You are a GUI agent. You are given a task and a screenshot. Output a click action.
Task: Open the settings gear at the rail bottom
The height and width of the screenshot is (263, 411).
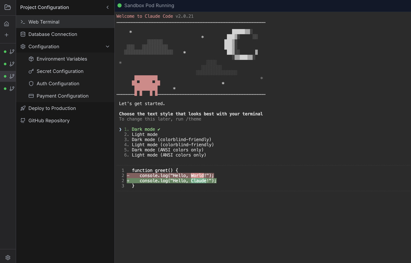click(8, 257)
